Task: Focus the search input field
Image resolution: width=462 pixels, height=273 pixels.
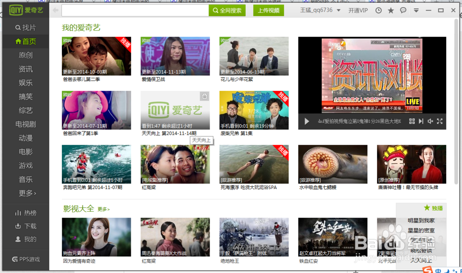Action: (135, 10)
